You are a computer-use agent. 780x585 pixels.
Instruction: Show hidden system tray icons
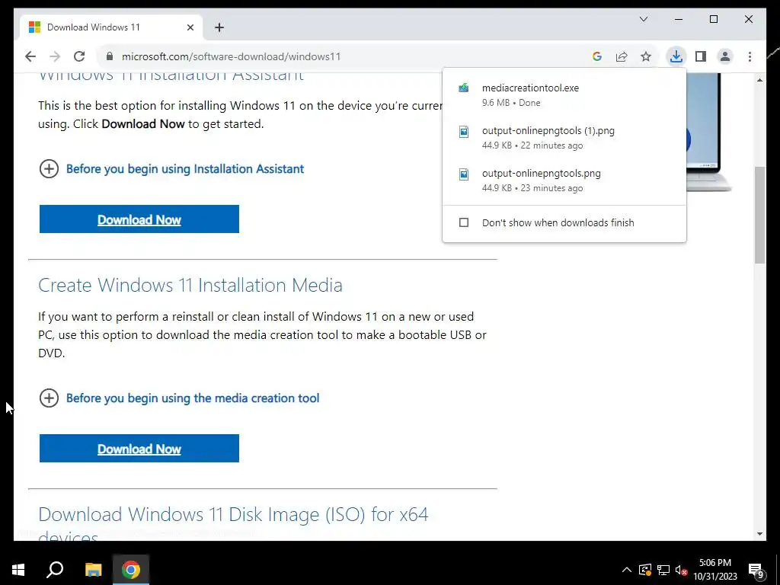(x=627, y=570)
